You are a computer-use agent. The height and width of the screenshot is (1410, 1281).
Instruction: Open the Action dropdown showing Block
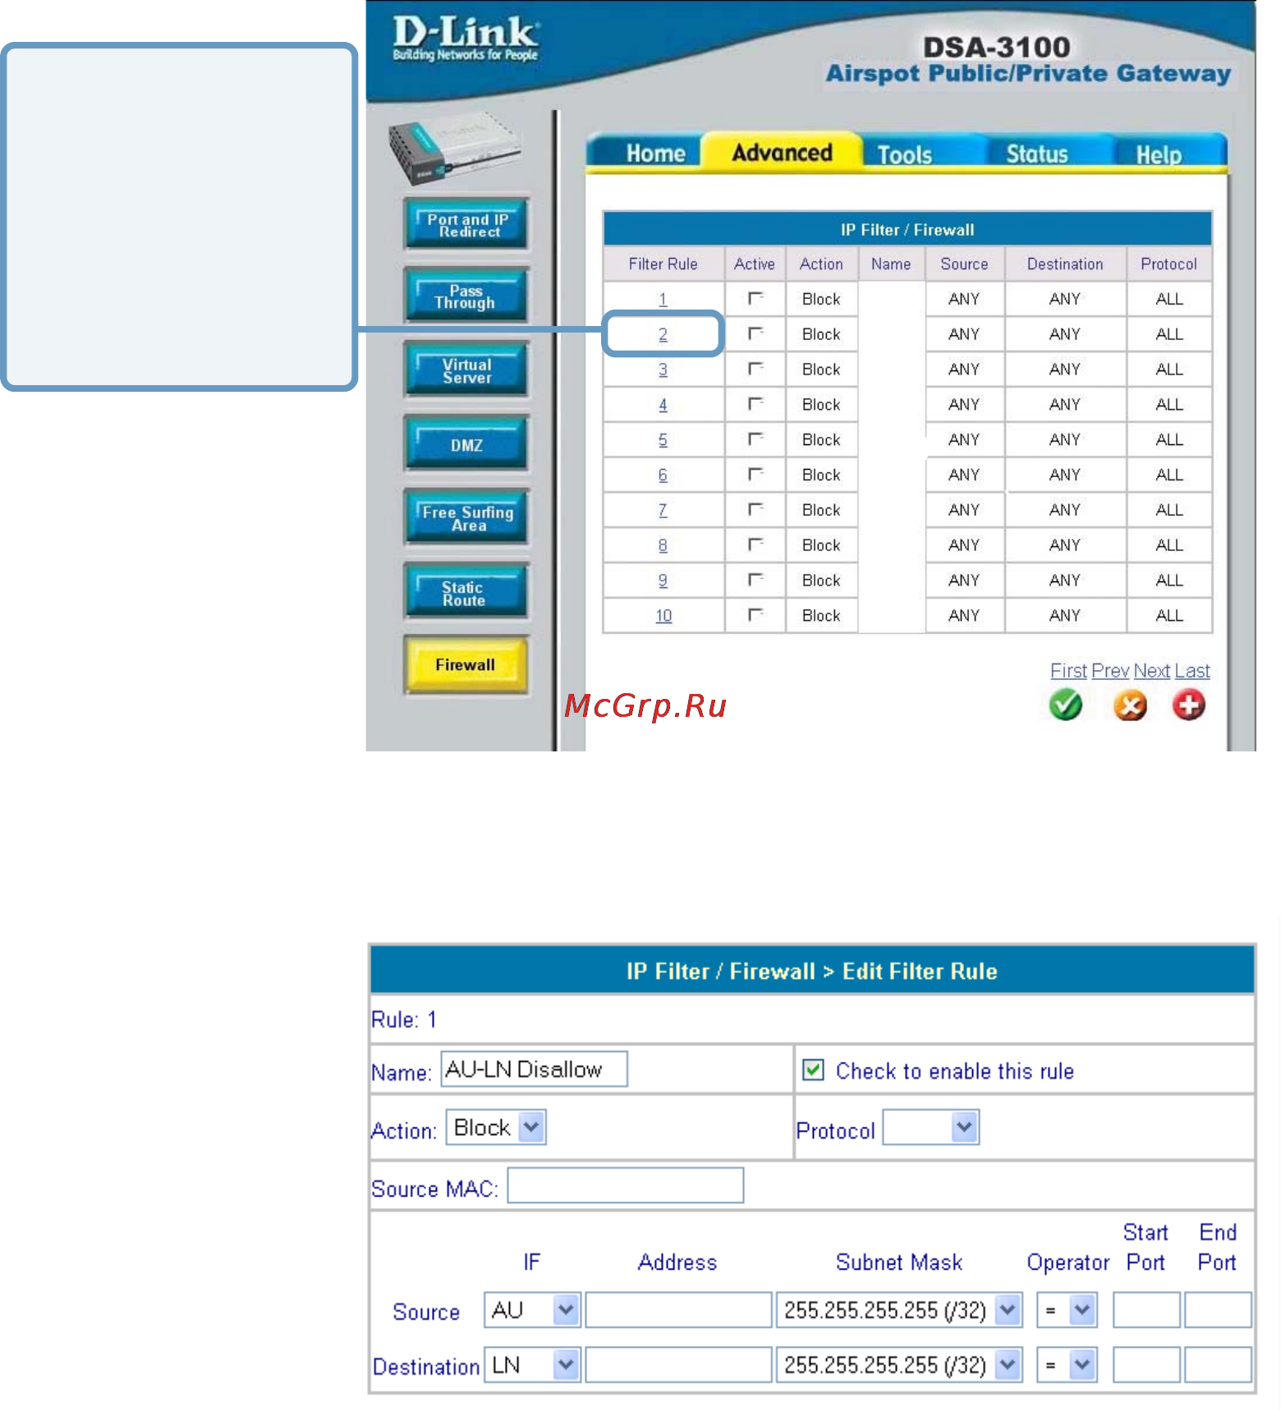(496, 1128)
